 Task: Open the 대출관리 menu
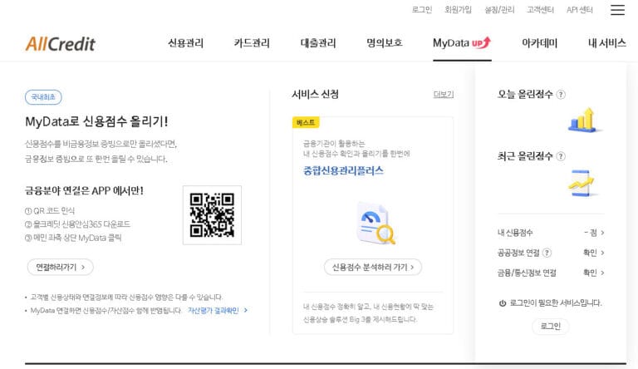318,42
